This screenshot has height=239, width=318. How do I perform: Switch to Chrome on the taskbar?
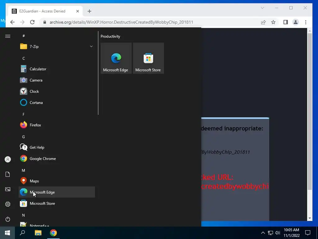pyautogui.click(x=53, y=233)
